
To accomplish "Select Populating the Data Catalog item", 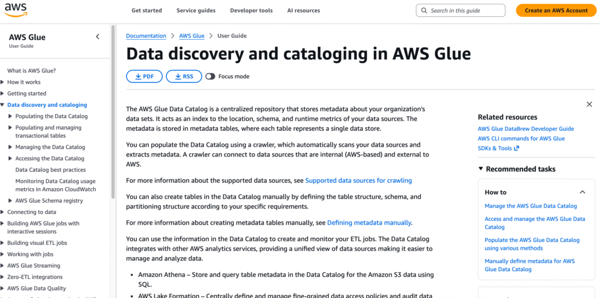I will click(52, 116).
